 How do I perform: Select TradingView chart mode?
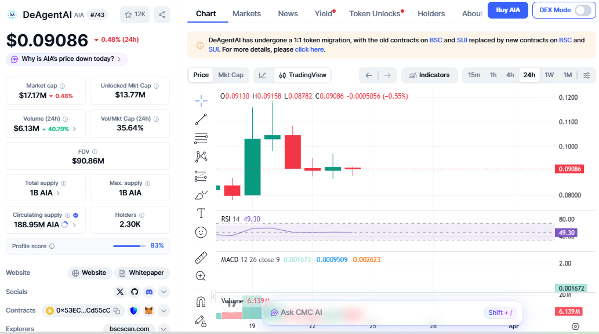[x=301, y=75]
